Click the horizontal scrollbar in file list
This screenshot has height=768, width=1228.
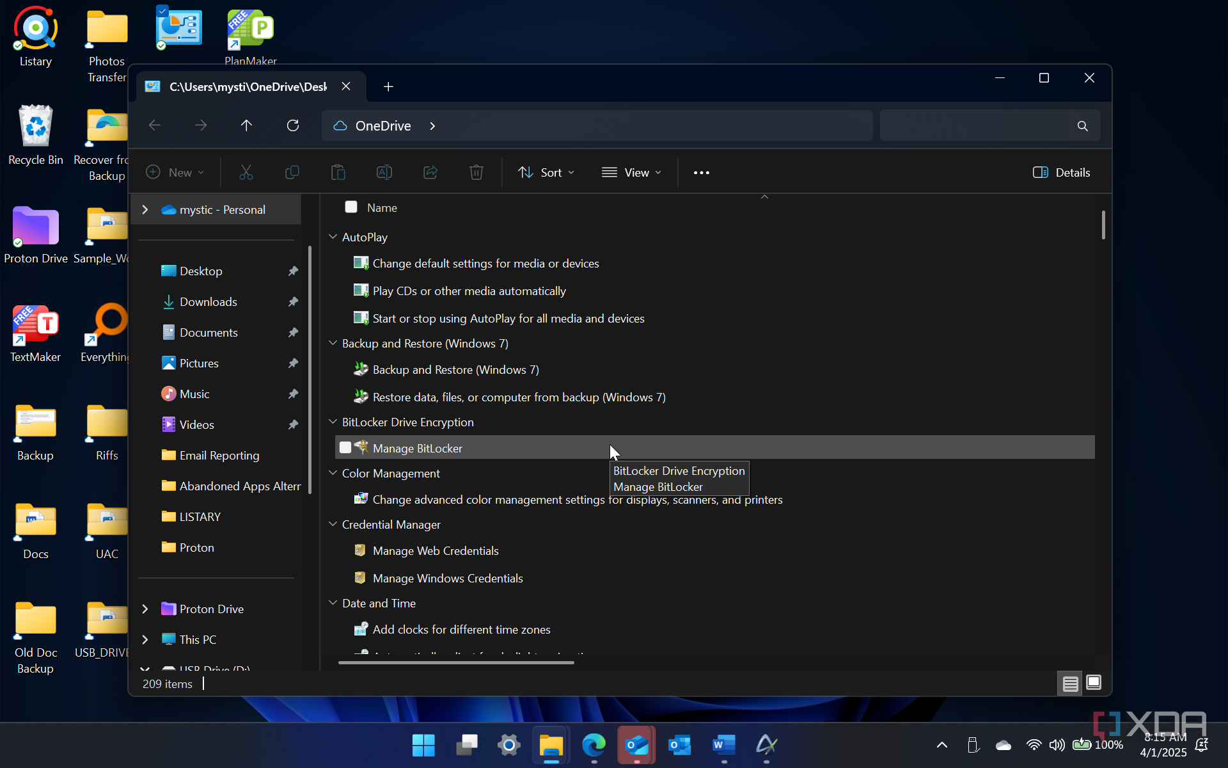(455, 663)
